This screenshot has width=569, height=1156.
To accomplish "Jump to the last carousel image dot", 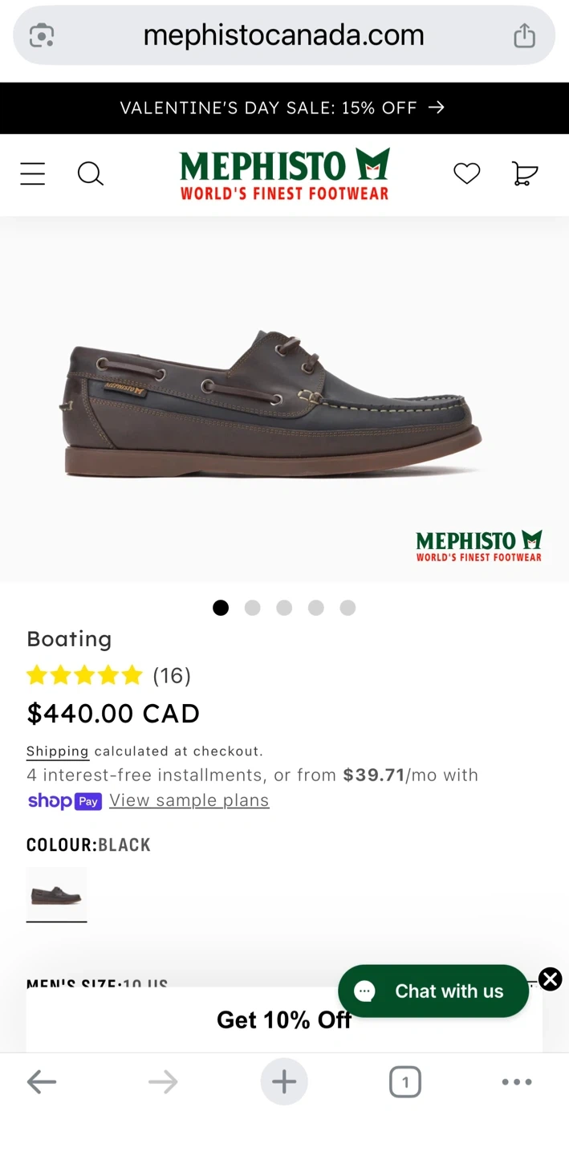I will pyautogui.click(x=347, y=608).
